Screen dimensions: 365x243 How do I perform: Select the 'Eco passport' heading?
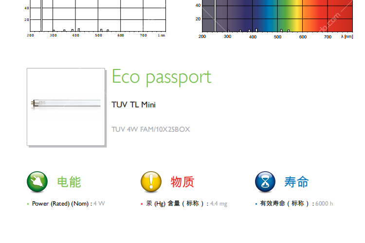[162, 77]
